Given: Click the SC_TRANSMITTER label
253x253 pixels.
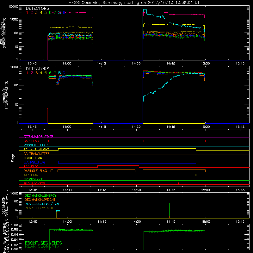Looking at the screenshot, I should pos(36,154).
